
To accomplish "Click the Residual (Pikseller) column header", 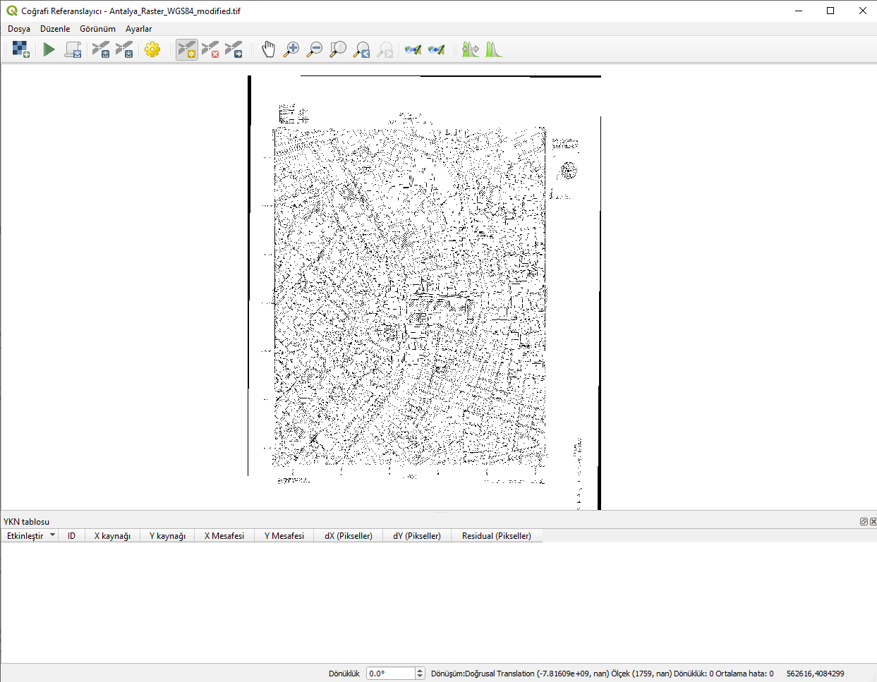I will click(x=497, y=536).
